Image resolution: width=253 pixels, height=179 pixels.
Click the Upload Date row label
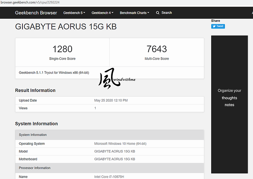tap(28, 100)
